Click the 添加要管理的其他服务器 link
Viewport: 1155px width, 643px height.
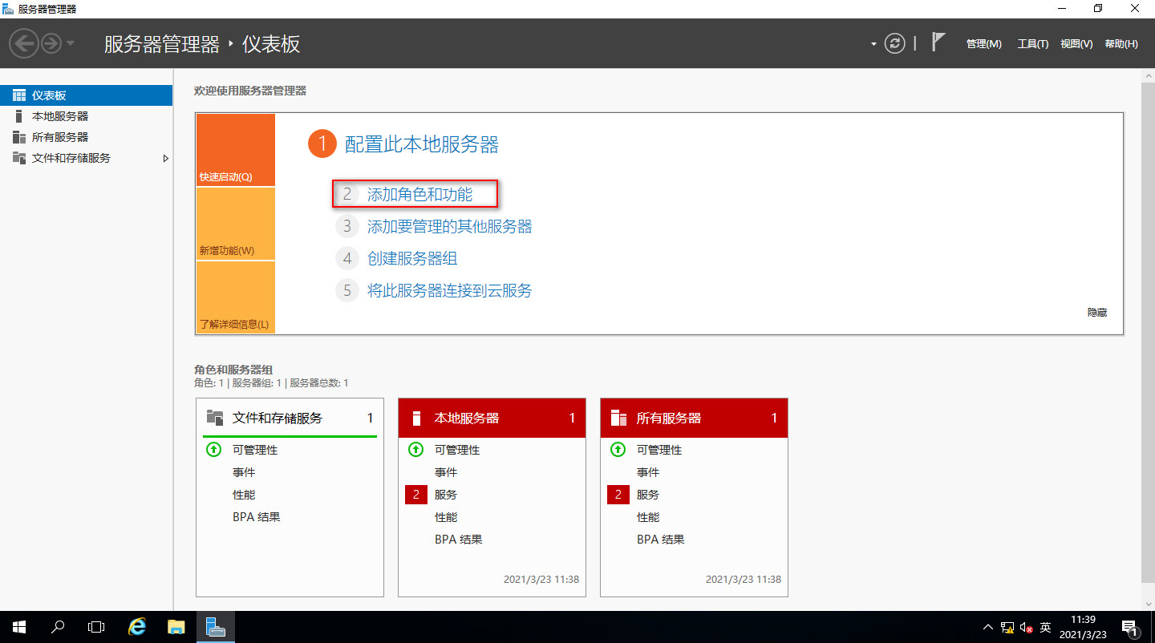[x=449, y=226]
